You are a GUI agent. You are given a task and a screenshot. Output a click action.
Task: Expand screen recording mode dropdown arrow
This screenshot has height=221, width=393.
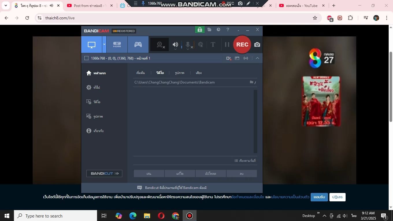(104, 44)
